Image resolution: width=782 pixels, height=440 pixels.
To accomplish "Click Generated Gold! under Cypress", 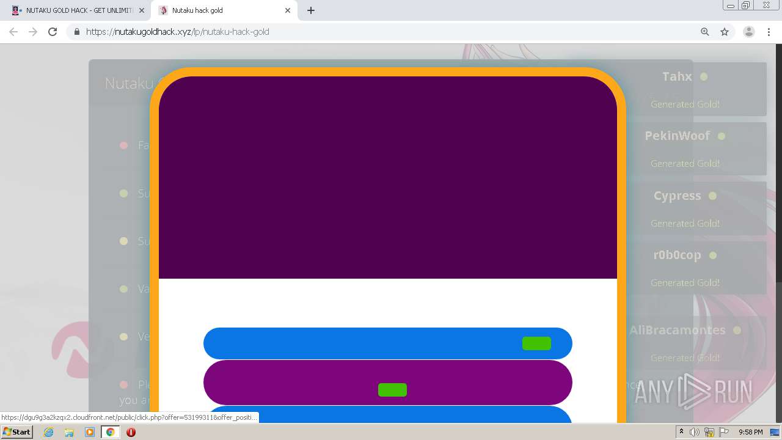I will click(685, 224).
